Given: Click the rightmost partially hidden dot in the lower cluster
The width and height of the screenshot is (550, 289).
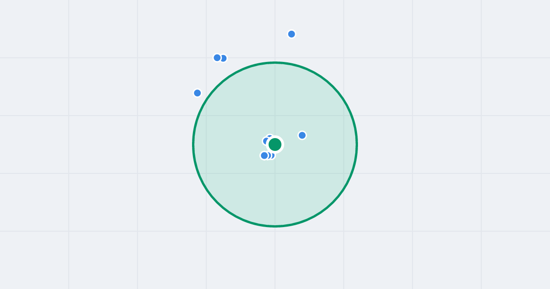Looking at the screenshot, I should click(273, 156).
